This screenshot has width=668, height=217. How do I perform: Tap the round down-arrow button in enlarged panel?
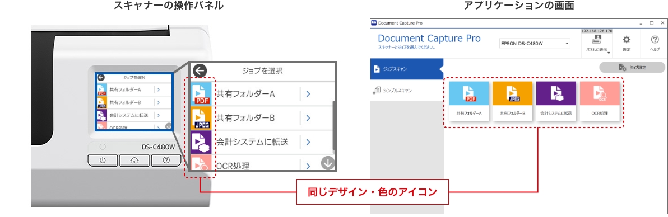(328, 163)
